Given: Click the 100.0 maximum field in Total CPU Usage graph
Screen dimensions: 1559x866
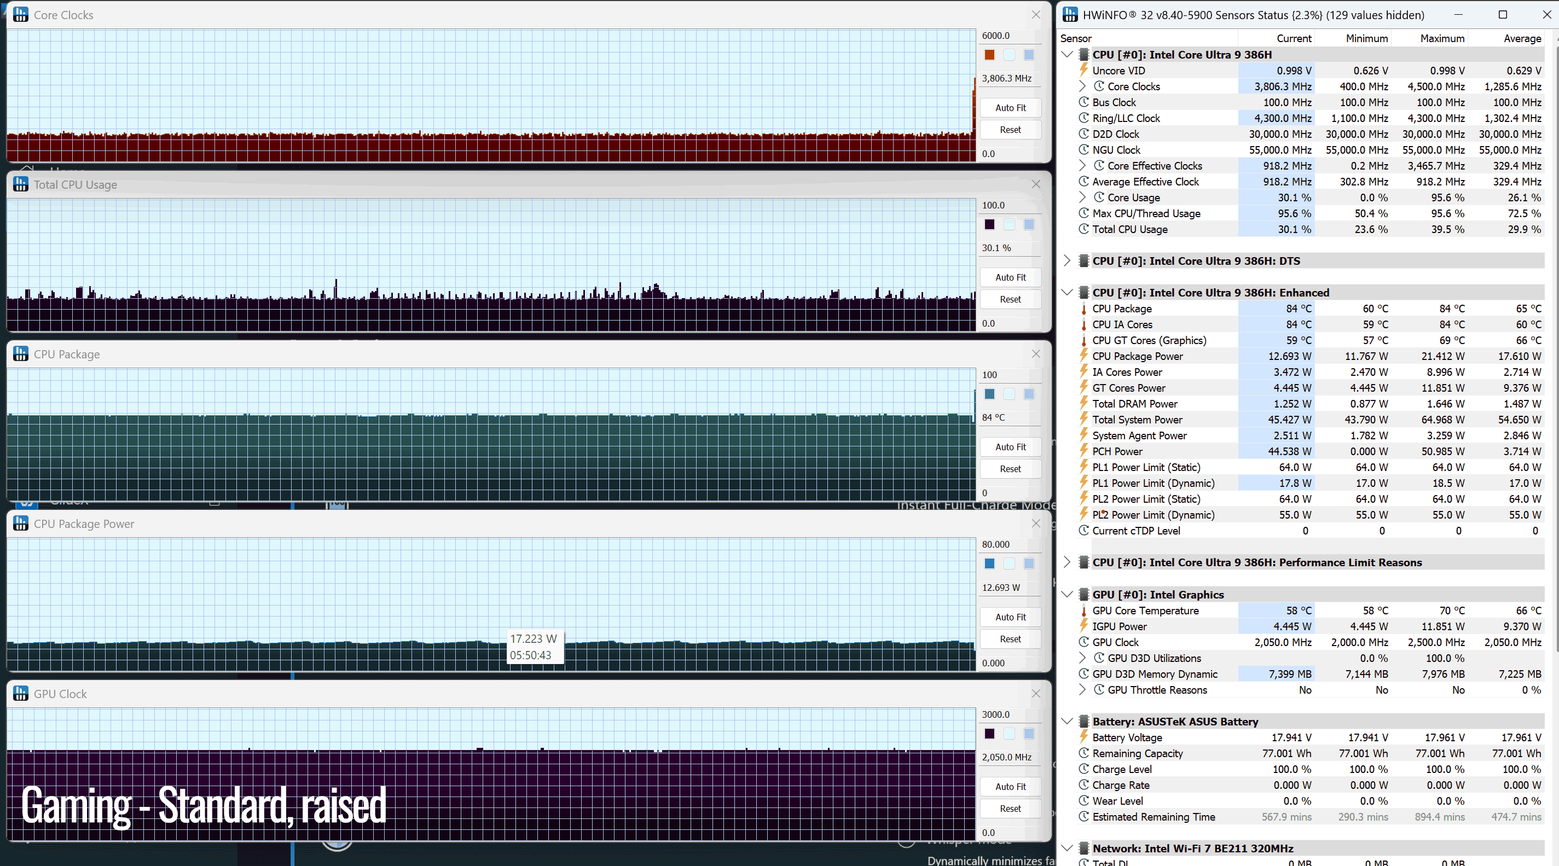Looking at the screenshot, I should pos(1010,205).
